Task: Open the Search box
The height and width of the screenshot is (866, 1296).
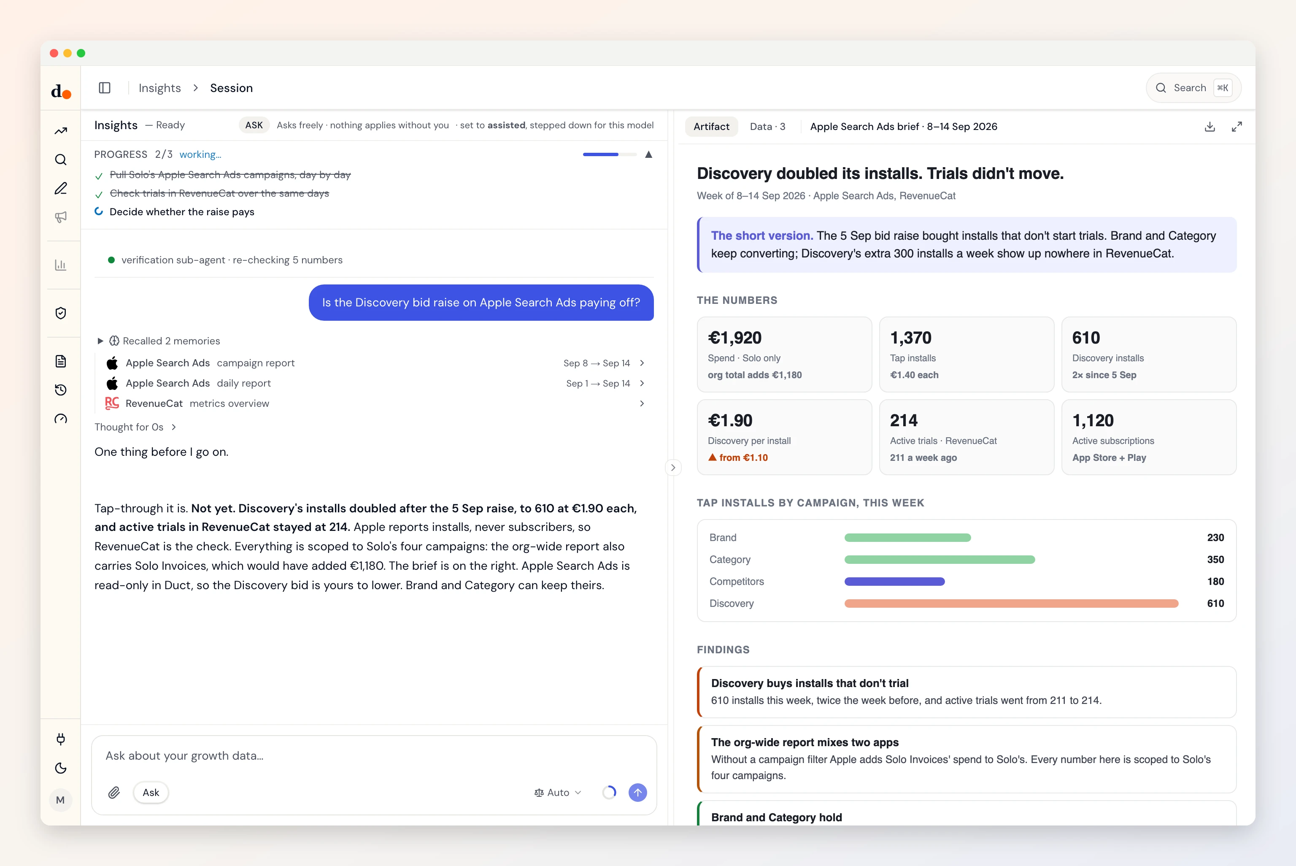Action: point(1193,88)
